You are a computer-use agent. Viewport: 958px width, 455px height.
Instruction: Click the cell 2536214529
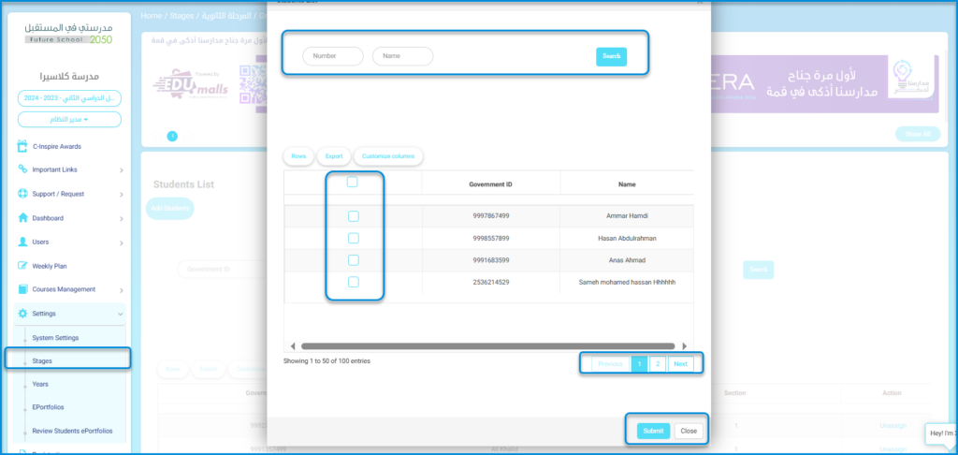pos(490,283)
